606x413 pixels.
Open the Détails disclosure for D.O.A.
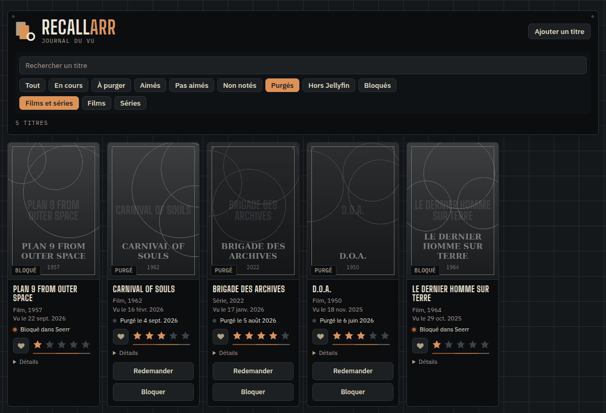(324, 353)
